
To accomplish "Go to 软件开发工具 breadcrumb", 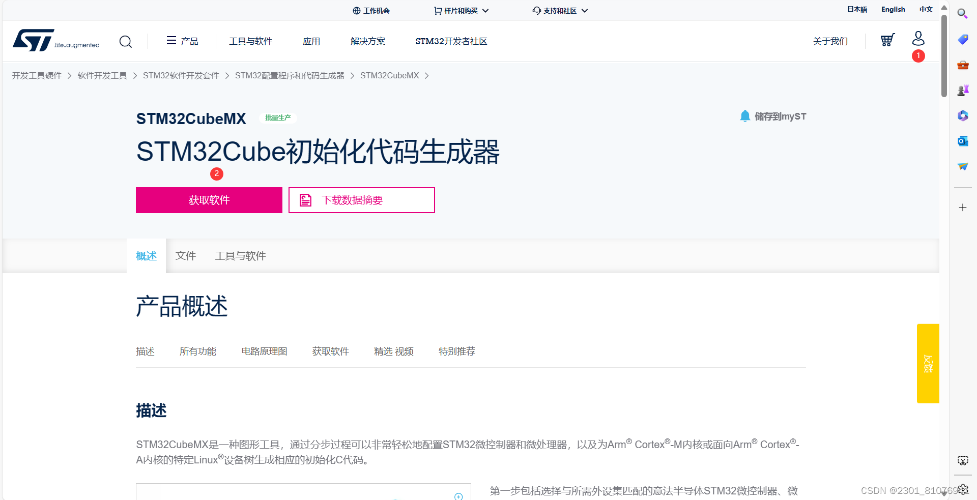I will click(x=102, y=75).
